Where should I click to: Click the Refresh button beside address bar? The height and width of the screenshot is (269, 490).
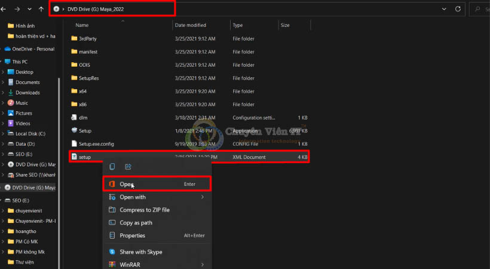pos(458,9)
